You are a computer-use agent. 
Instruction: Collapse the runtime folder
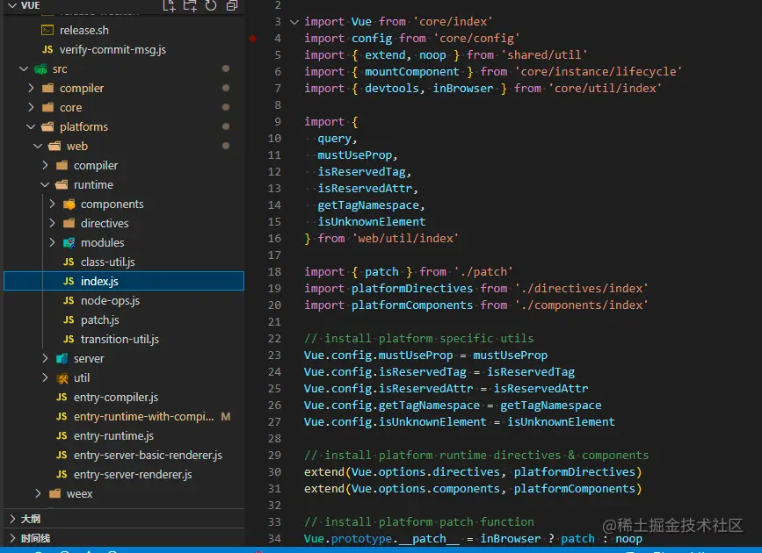tap(45, 184)
